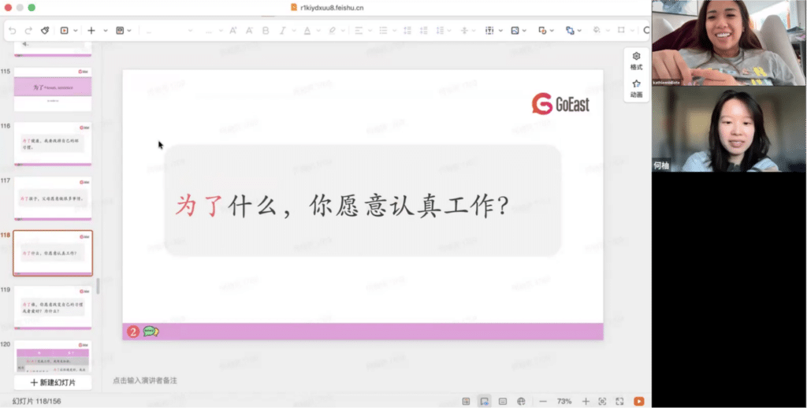
Task: Expand the image insert dropdown arrow
Action: point(524,31)
